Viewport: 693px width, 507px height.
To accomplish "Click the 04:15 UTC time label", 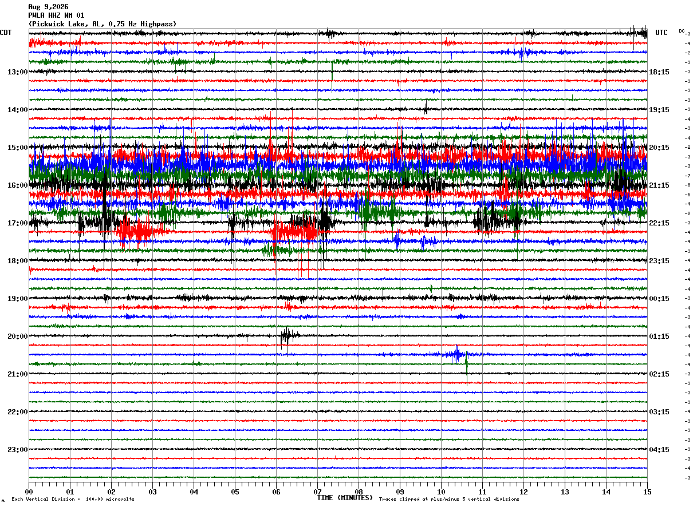I will (x=659, y=450).
